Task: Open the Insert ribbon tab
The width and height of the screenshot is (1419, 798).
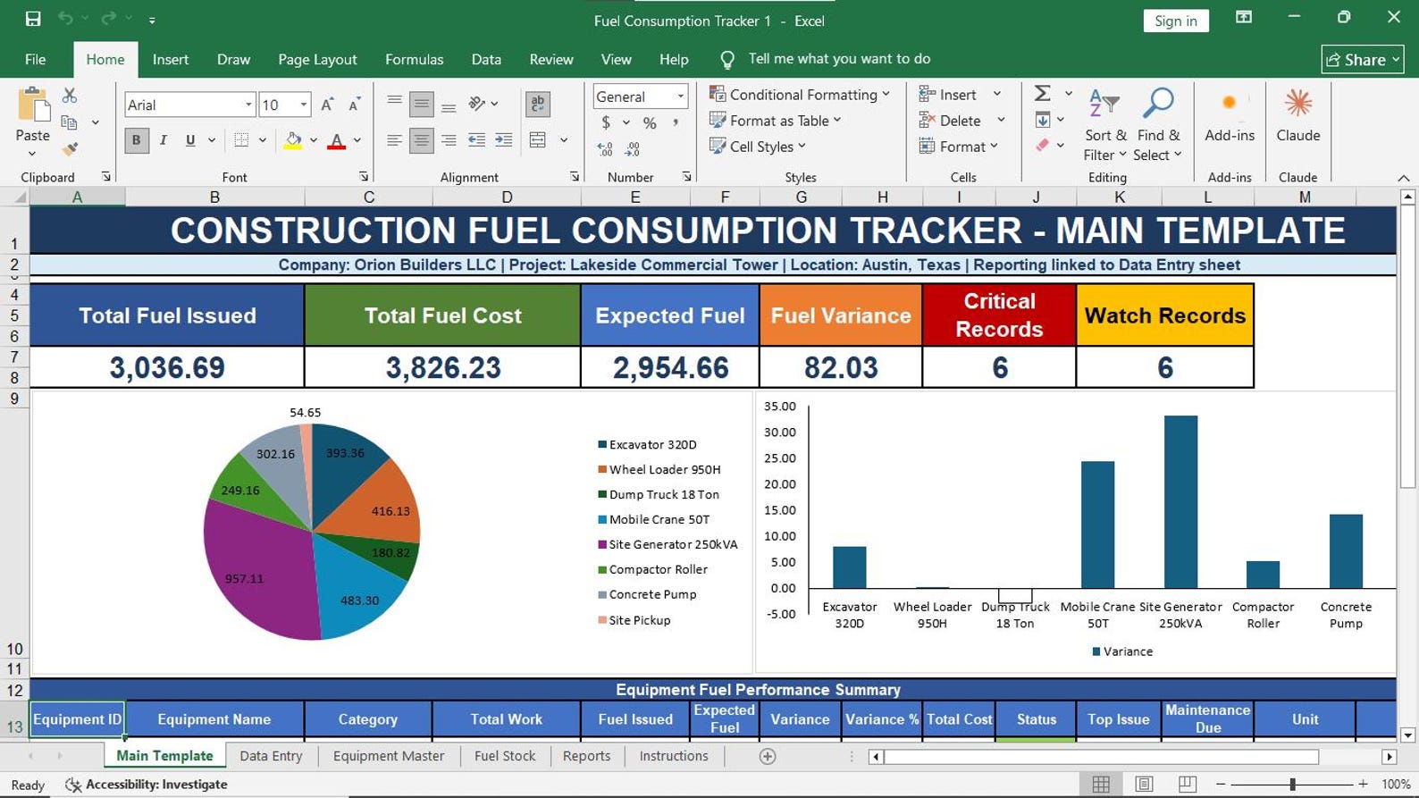Action: pos(171,59)
